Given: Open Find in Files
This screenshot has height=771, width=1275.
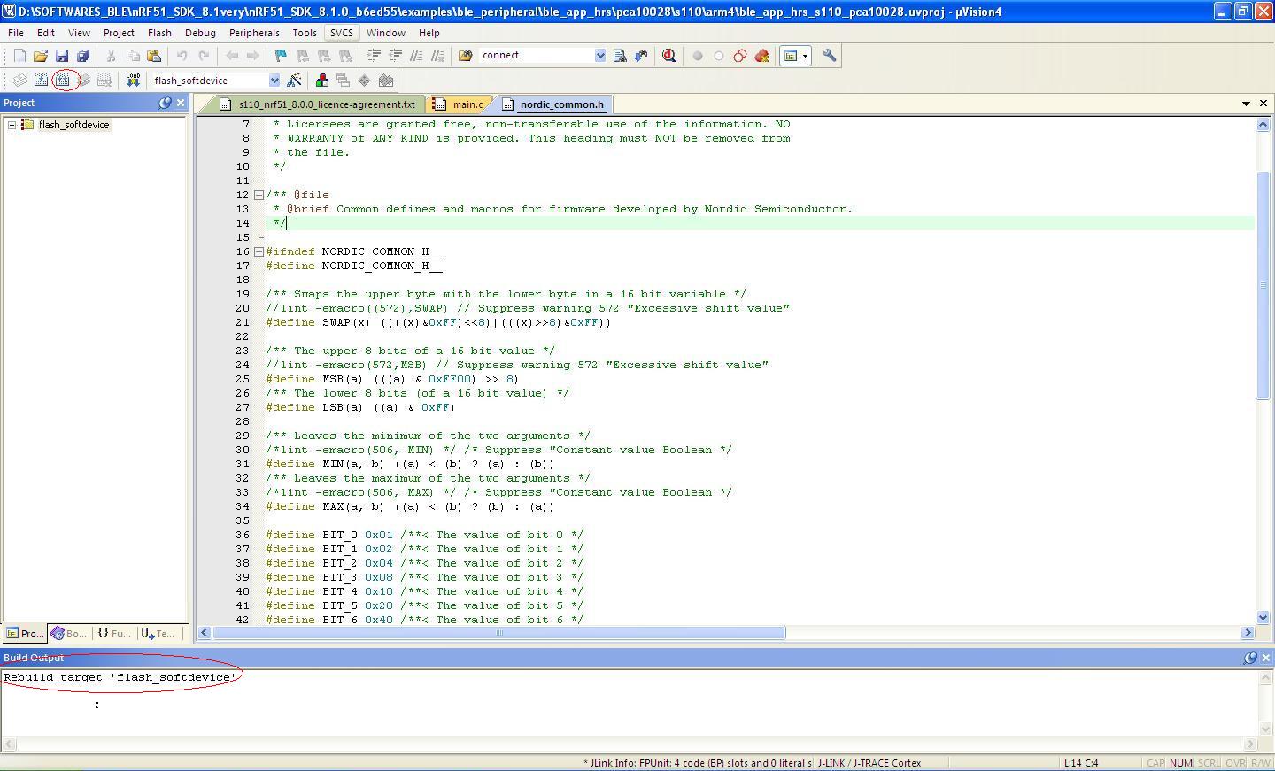Looking at the screenshot, I should coord(465,56).
